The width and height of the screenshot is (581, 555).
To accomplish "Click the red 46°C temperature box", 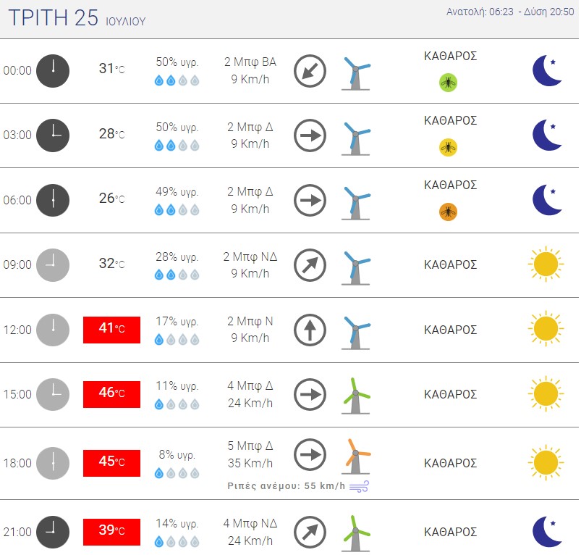I will [111, 394].
